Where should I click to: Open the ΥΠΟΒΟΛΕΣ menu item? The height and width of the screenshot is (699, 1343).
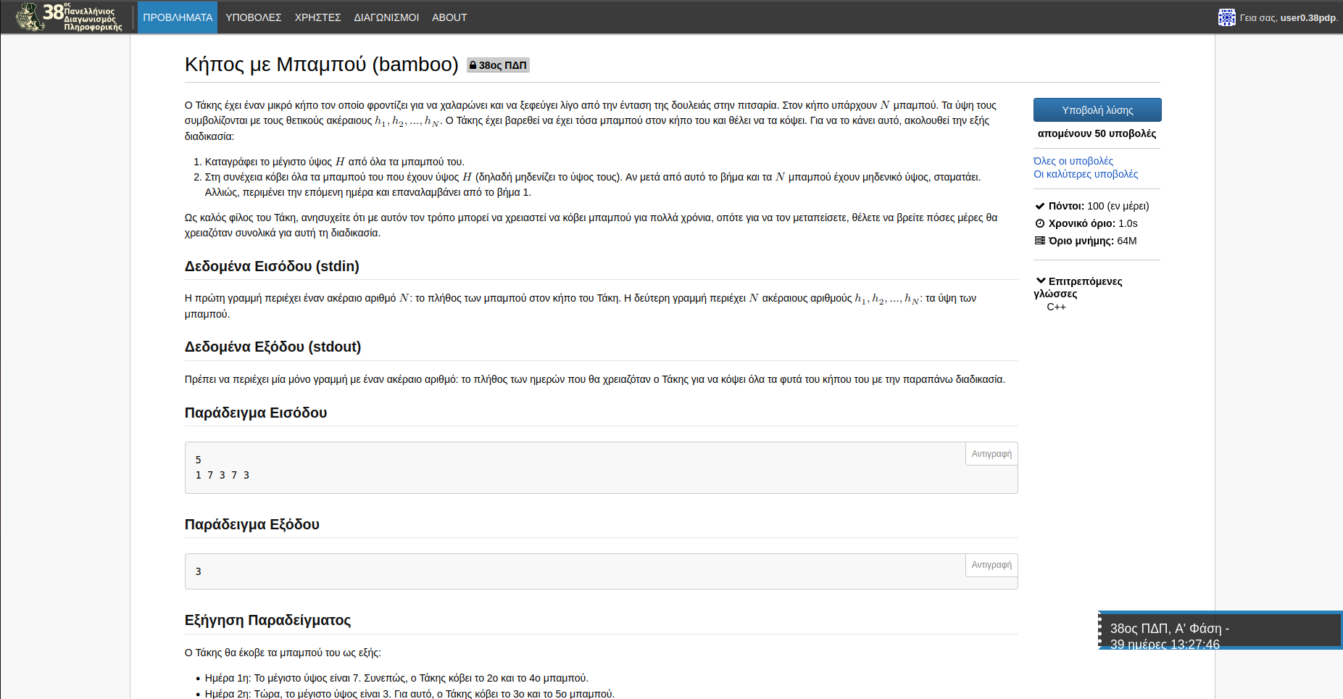[253, 17]
